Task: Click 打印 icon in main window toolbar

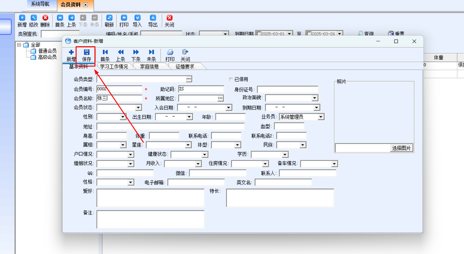Action: [124, 18]
